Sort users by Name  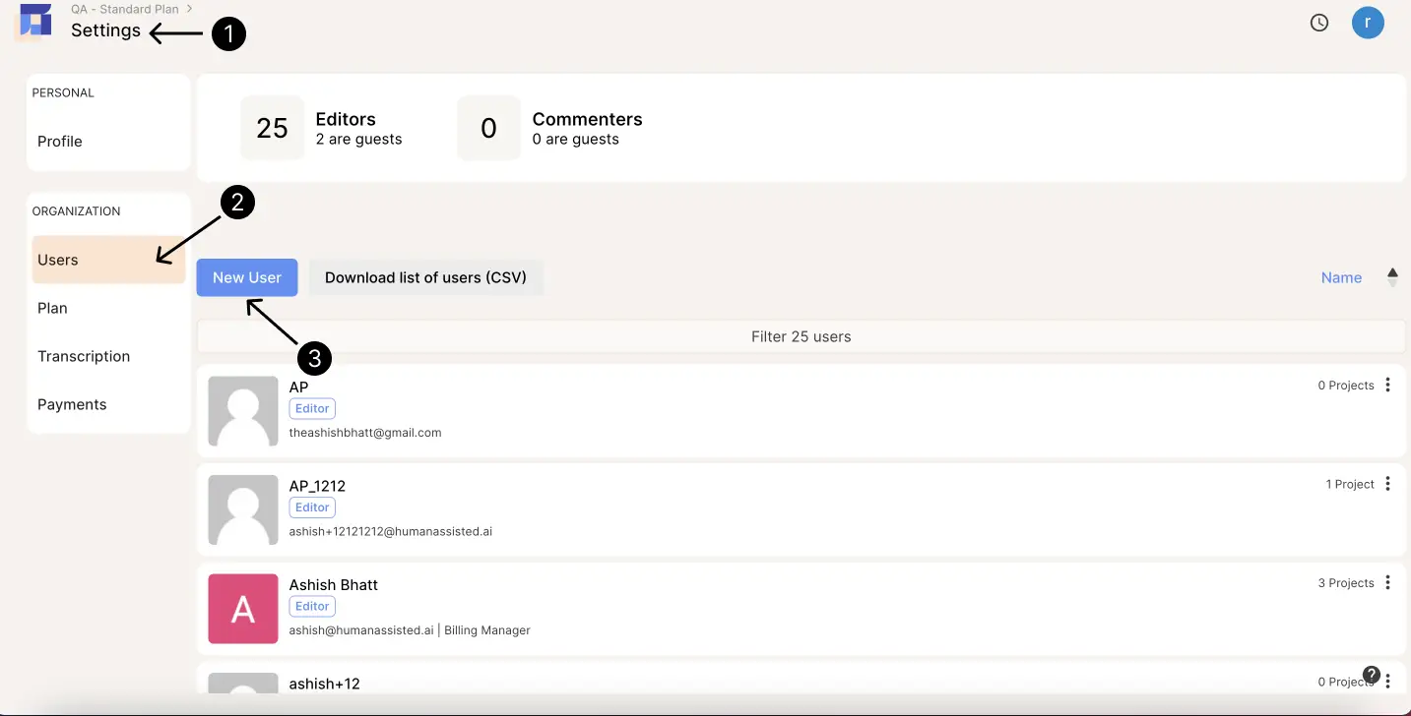tap(1341, 277)
